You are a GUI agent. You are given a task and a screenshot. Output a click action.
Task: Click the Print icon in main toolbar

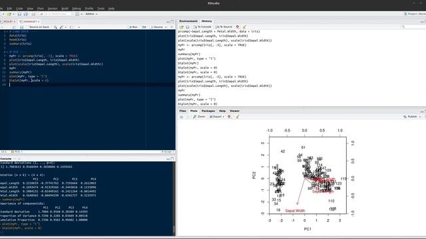pyautogui.click(x=33, y=14)
